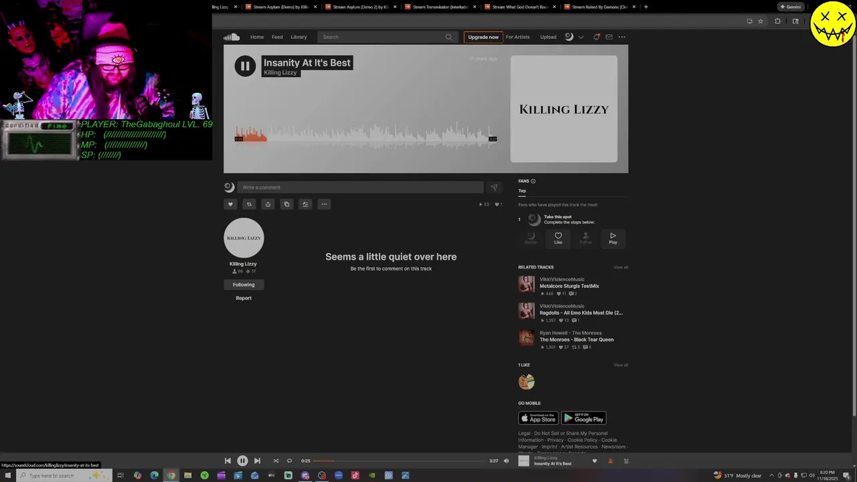The image size is (857, 482).
Task: Open a new browser tab
Action: coord(646,7)
